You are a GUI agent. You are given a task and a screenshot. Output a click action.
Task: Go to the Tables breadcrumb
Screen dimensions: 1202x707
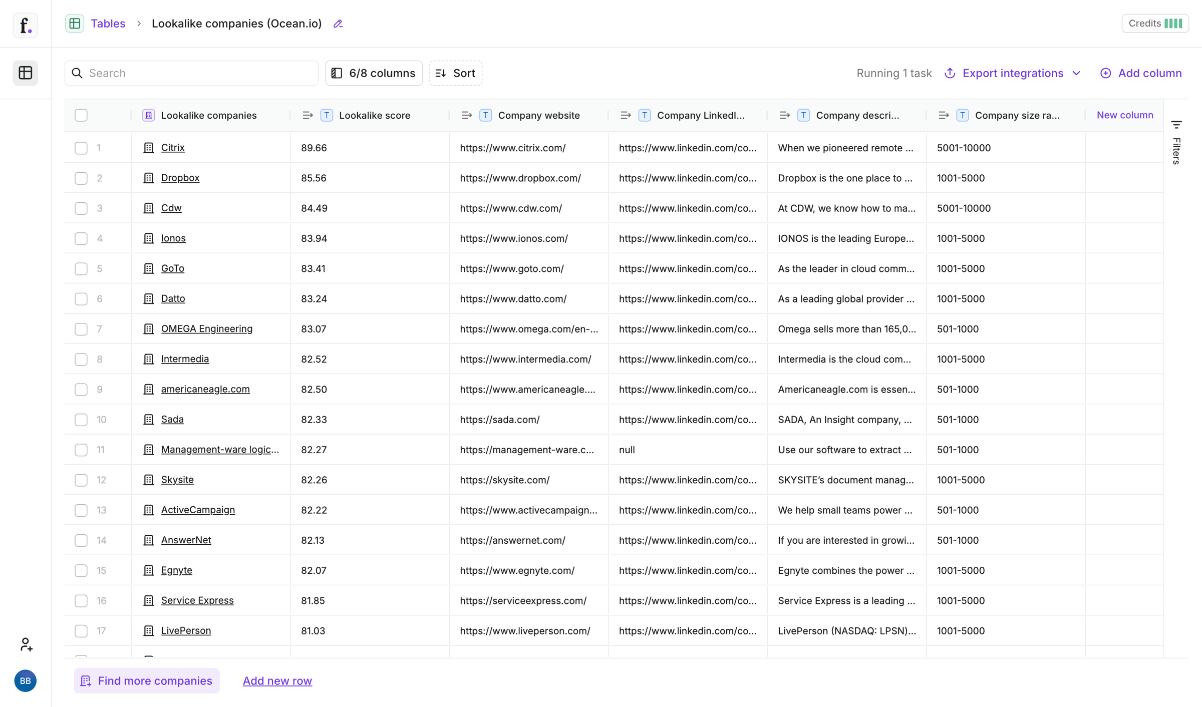point(108,24)
